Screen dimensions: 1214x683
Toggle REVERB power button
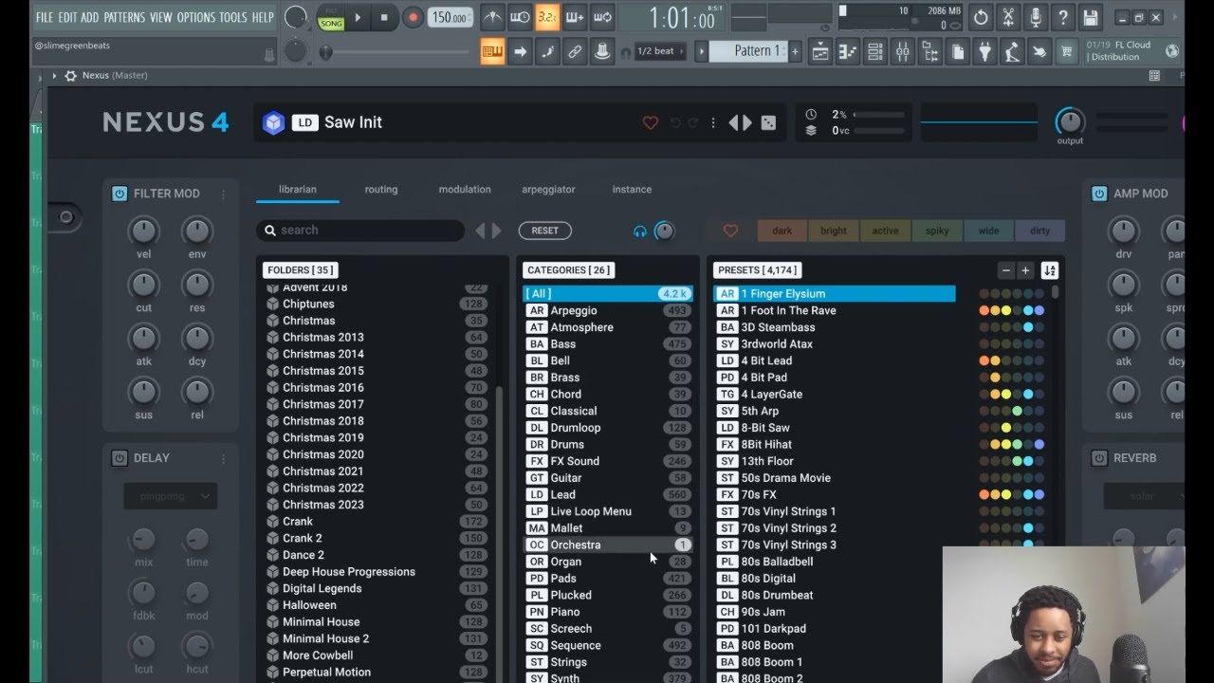tap(1099, 458)
